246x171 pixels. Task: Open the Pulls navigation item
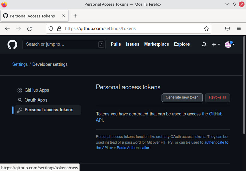click(116, 44)
